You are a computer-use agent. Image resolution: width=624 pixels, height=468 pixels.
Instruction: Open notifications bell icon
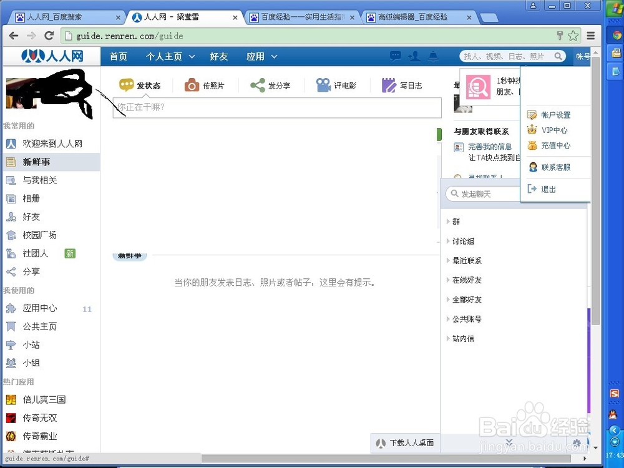tap(433, 56)
